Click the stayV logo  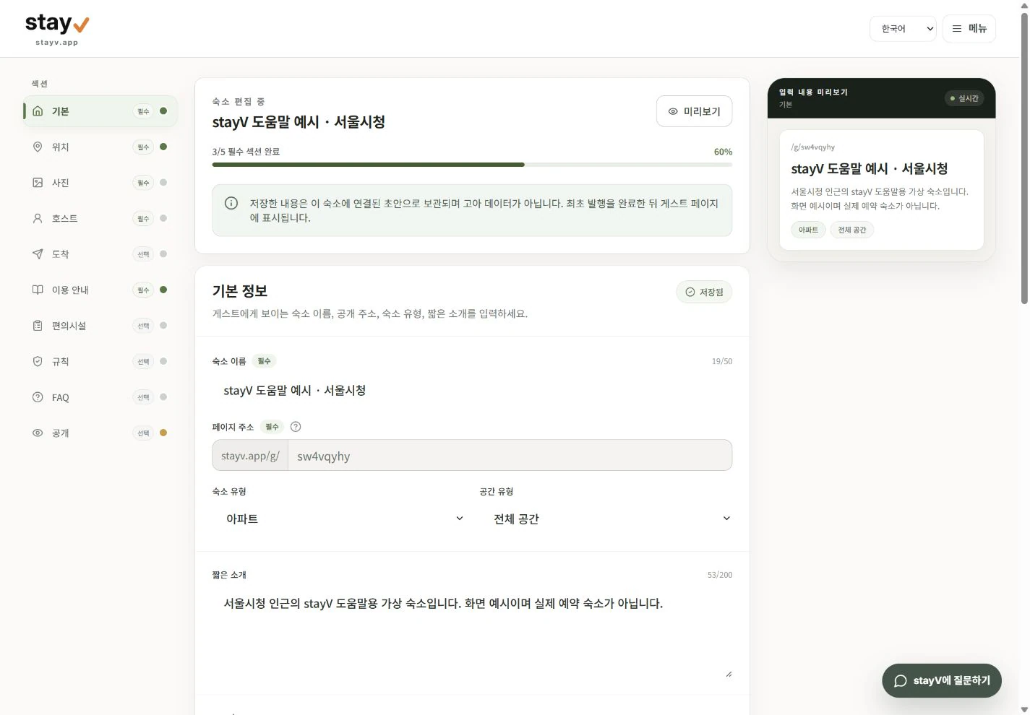click(57, 28)
